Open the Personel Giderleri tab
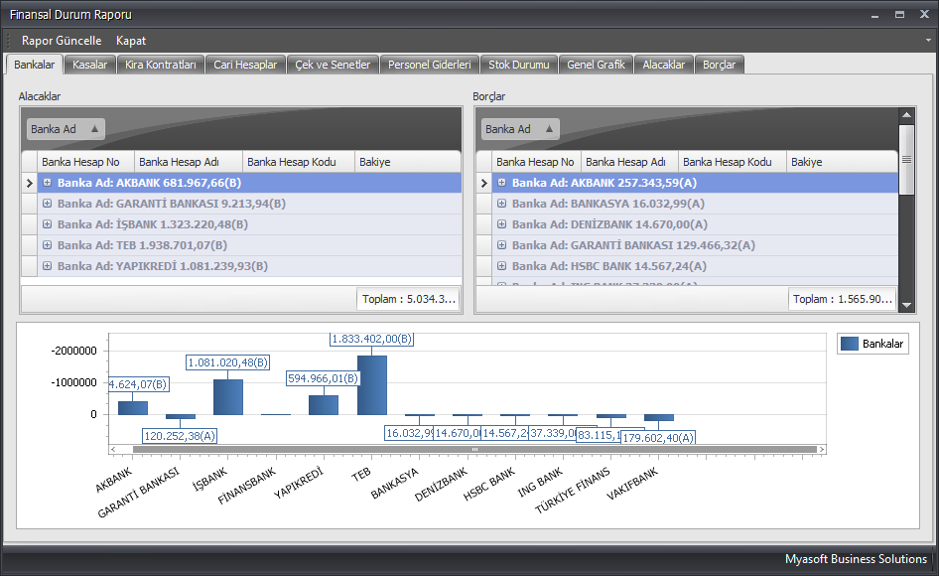939x576 pixels. [x=430, y=65]
